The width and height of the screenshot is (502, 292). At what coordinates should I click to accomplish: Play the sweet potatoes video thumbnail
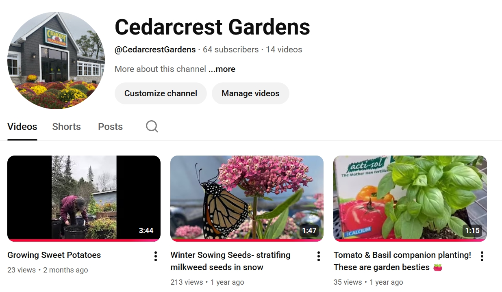(x=84, y=198)
